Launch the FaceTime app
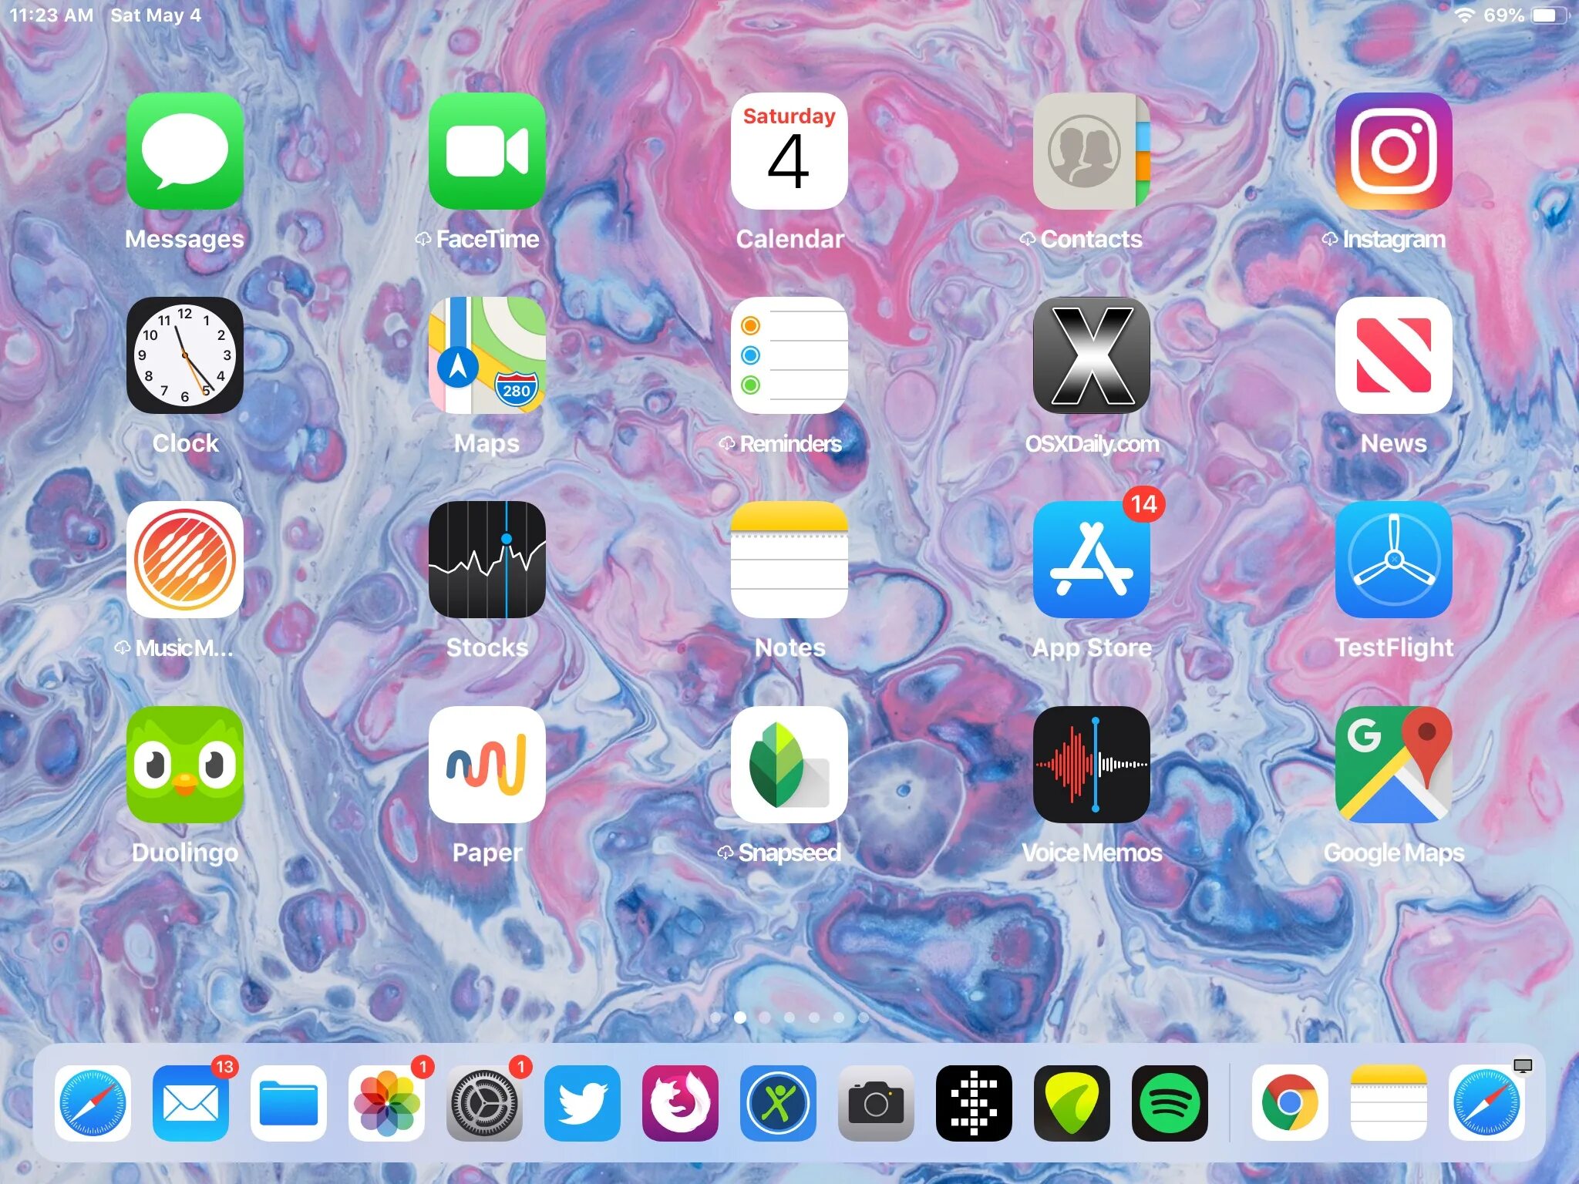 [x=487, y=151]
